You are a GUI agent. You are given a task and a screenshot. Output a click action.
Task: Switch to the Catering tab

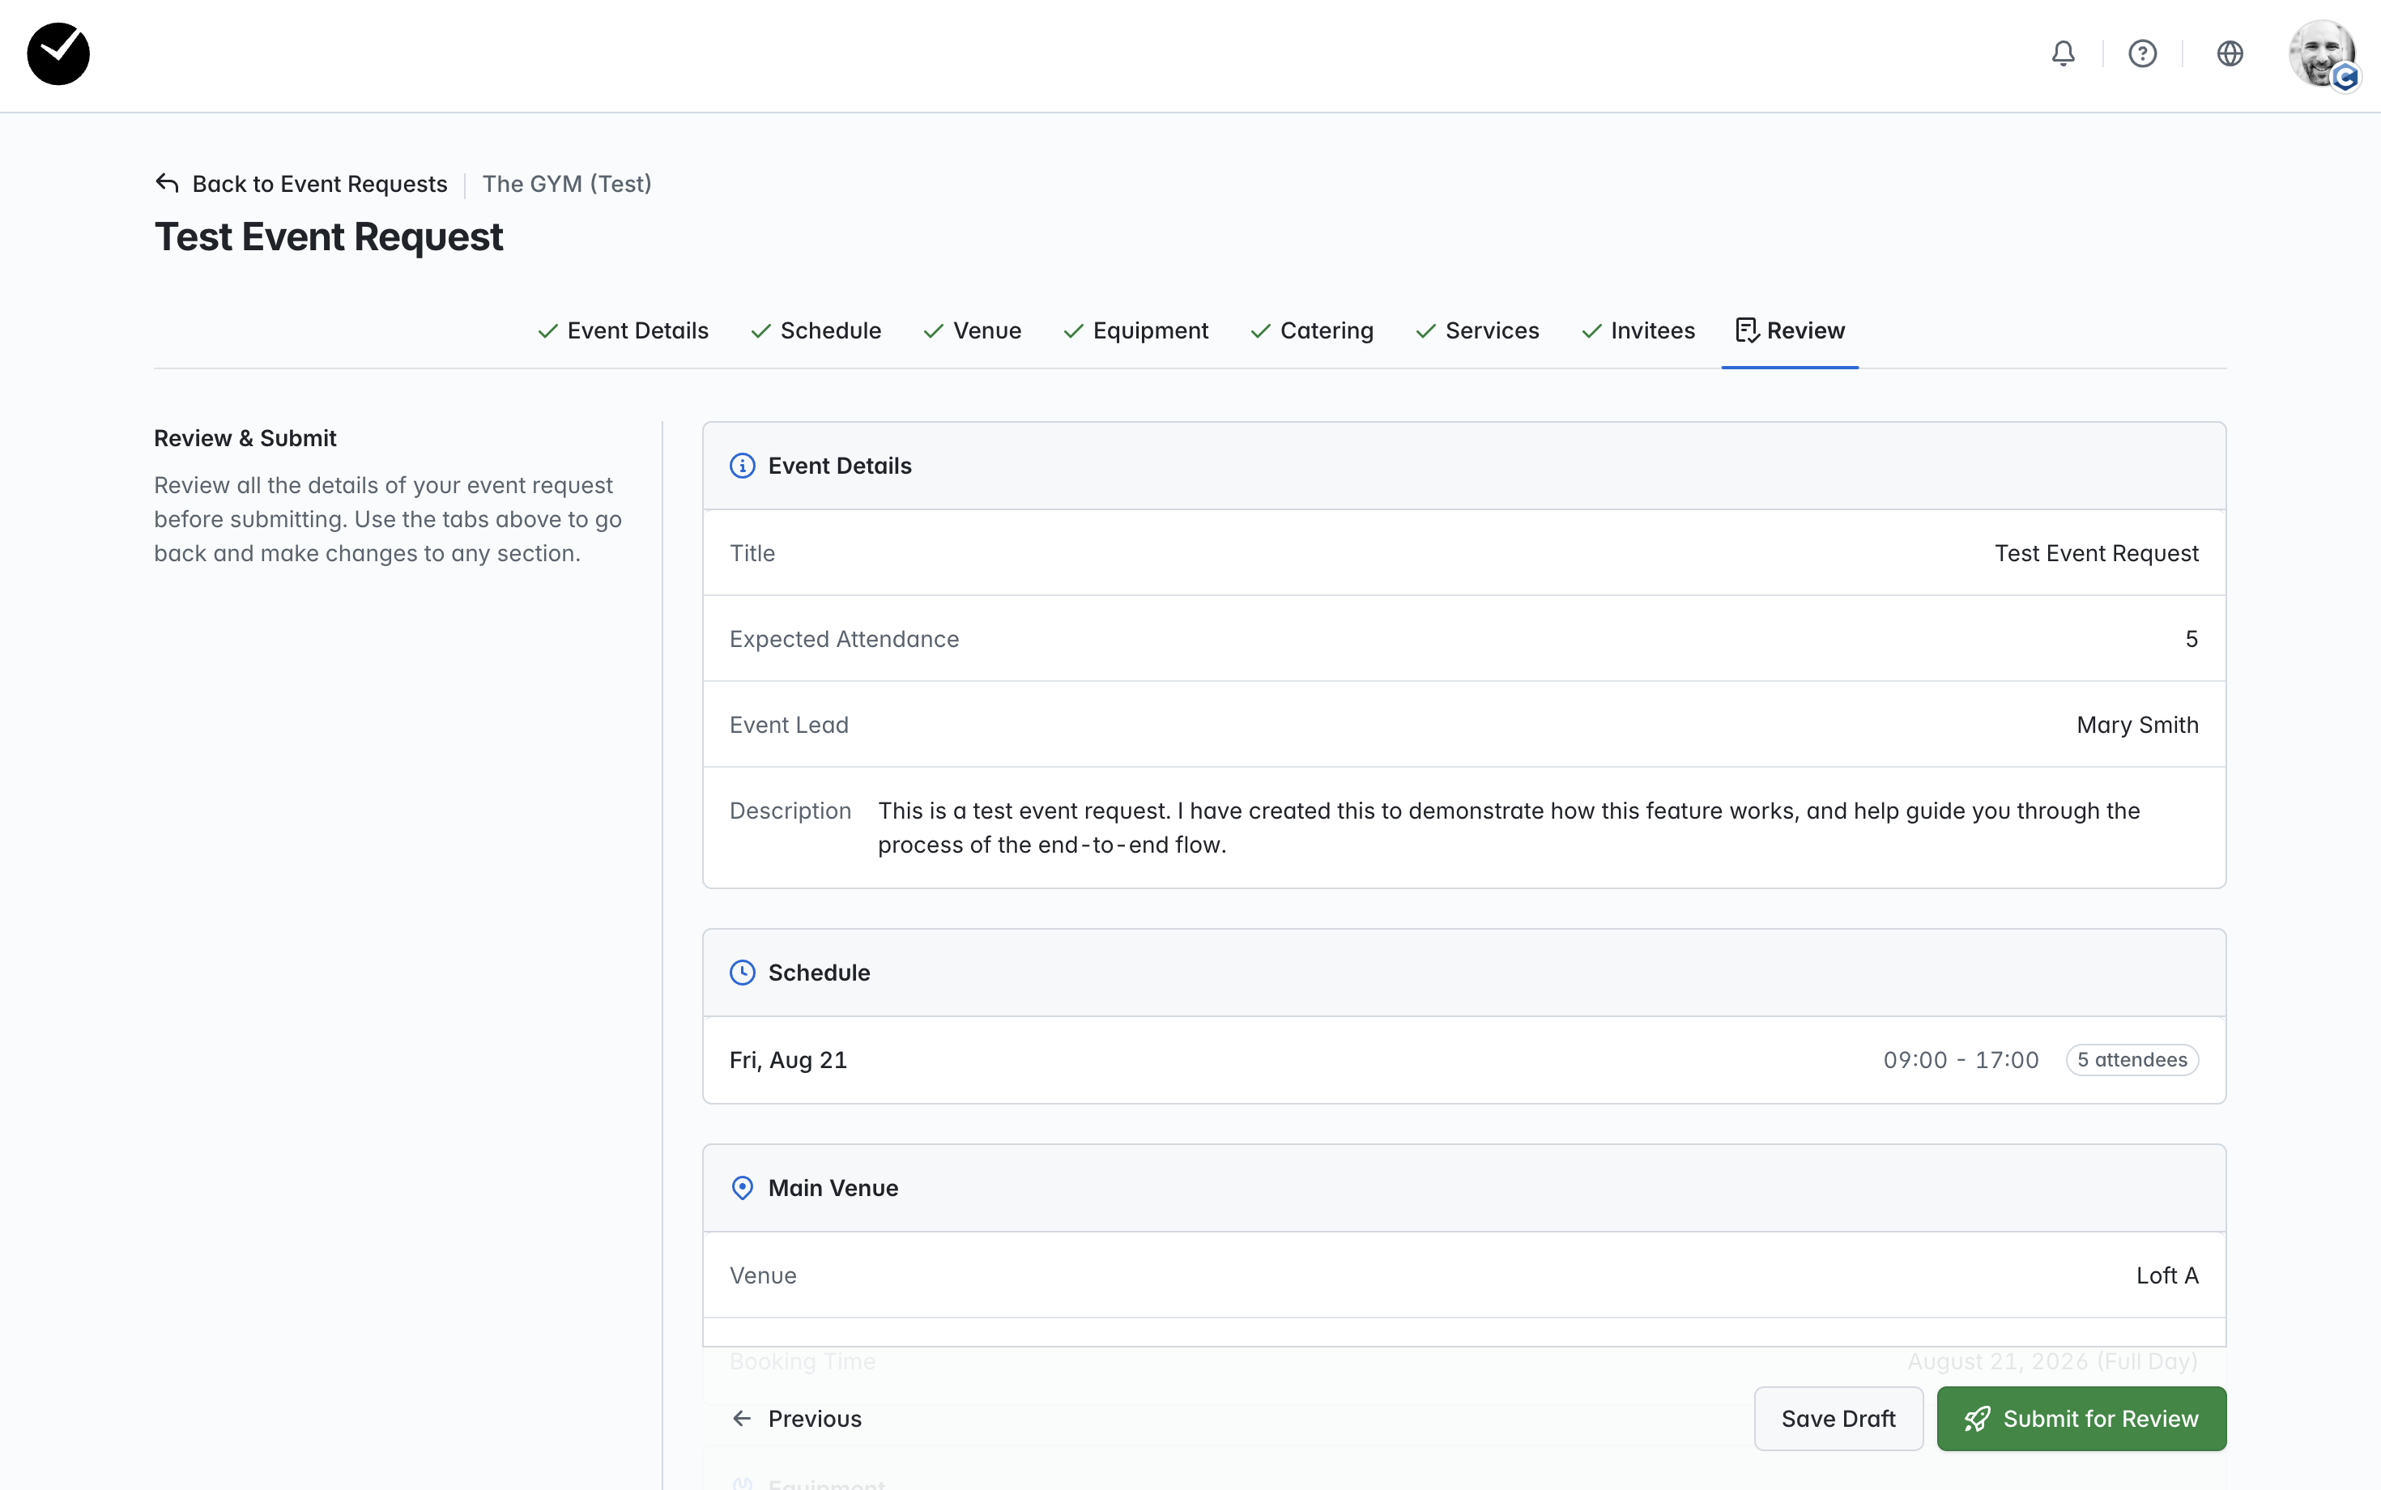click(1312, 331)
